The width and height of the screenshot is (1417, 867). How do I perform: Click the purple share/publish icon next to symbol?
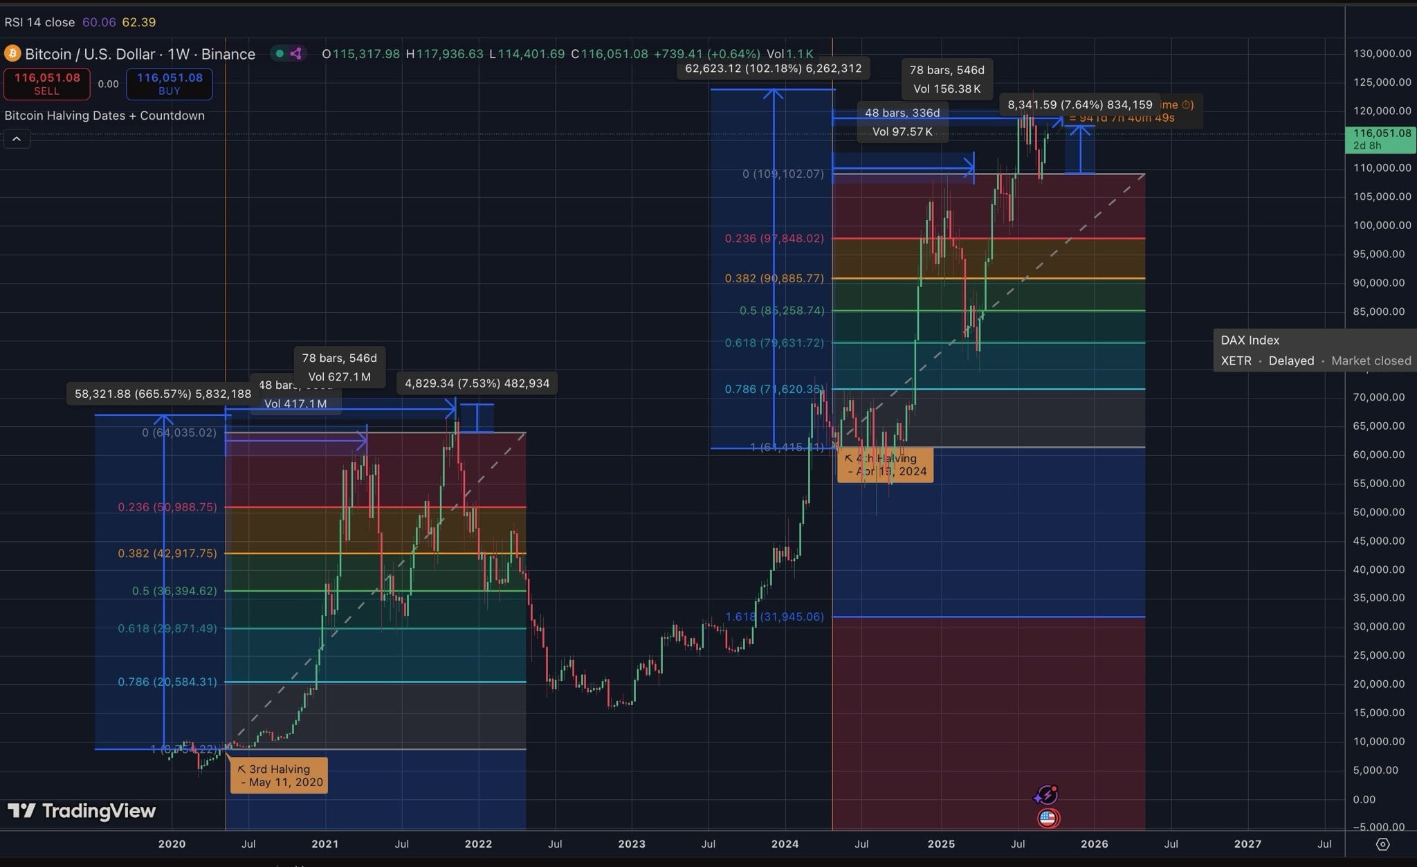coord(296,53)
